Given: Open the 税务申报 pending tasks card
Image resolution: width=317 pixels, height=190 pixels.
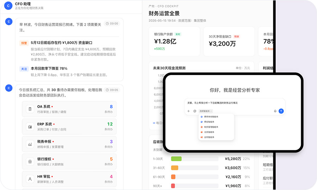Looking at the screenshot, I should pos(69,144).
